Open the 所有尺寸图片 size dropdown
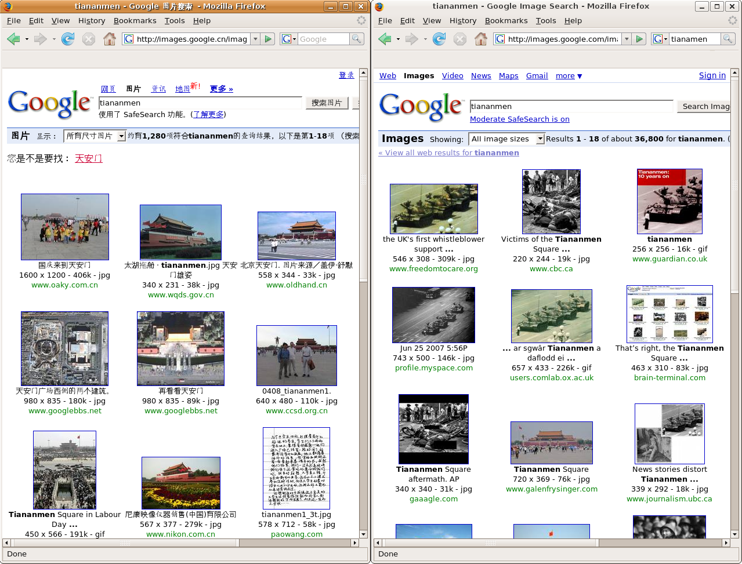The image size is (742, 564). [x=95, y=136]
